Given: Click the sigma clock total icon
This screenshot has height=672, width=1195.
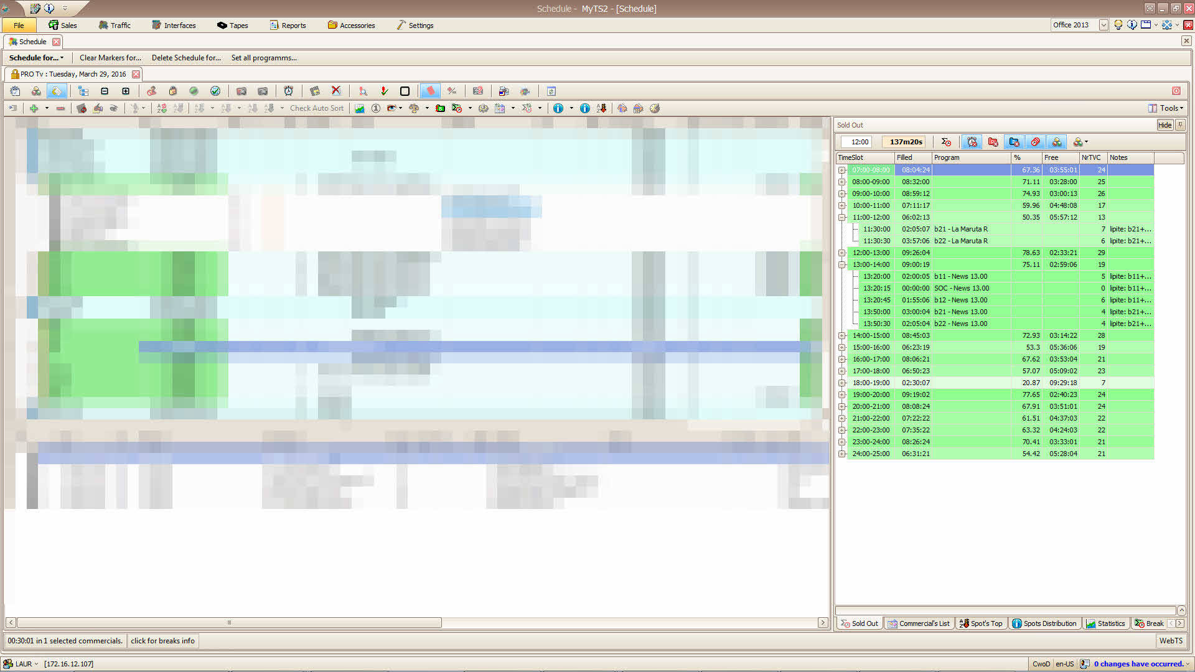Looking at the screenshot, I should (945, 142).
